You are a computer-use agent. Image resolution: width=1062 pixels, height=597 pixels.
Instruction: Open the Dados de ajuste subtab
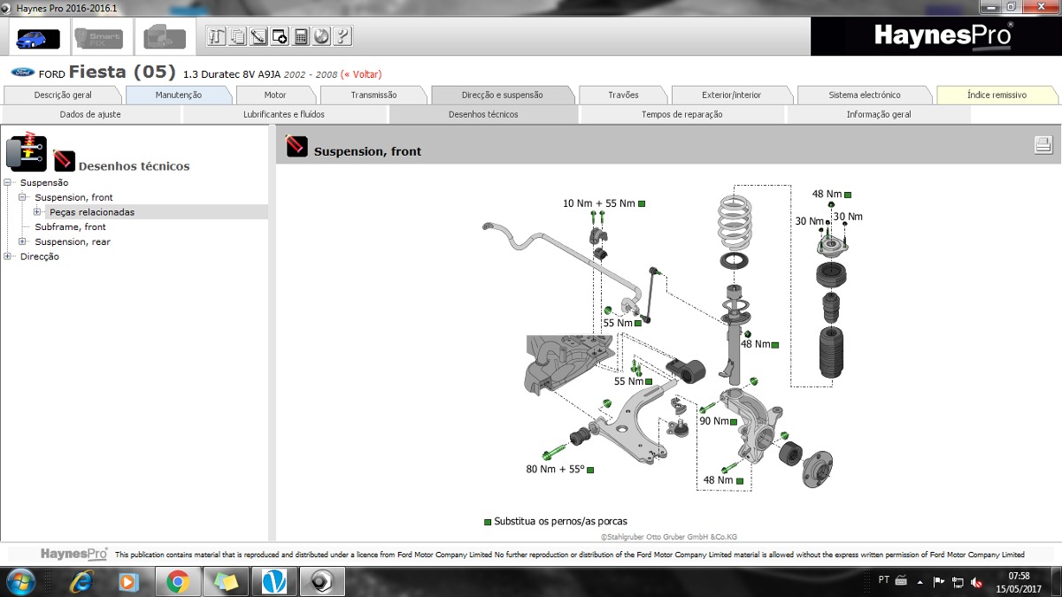[90, 114]
